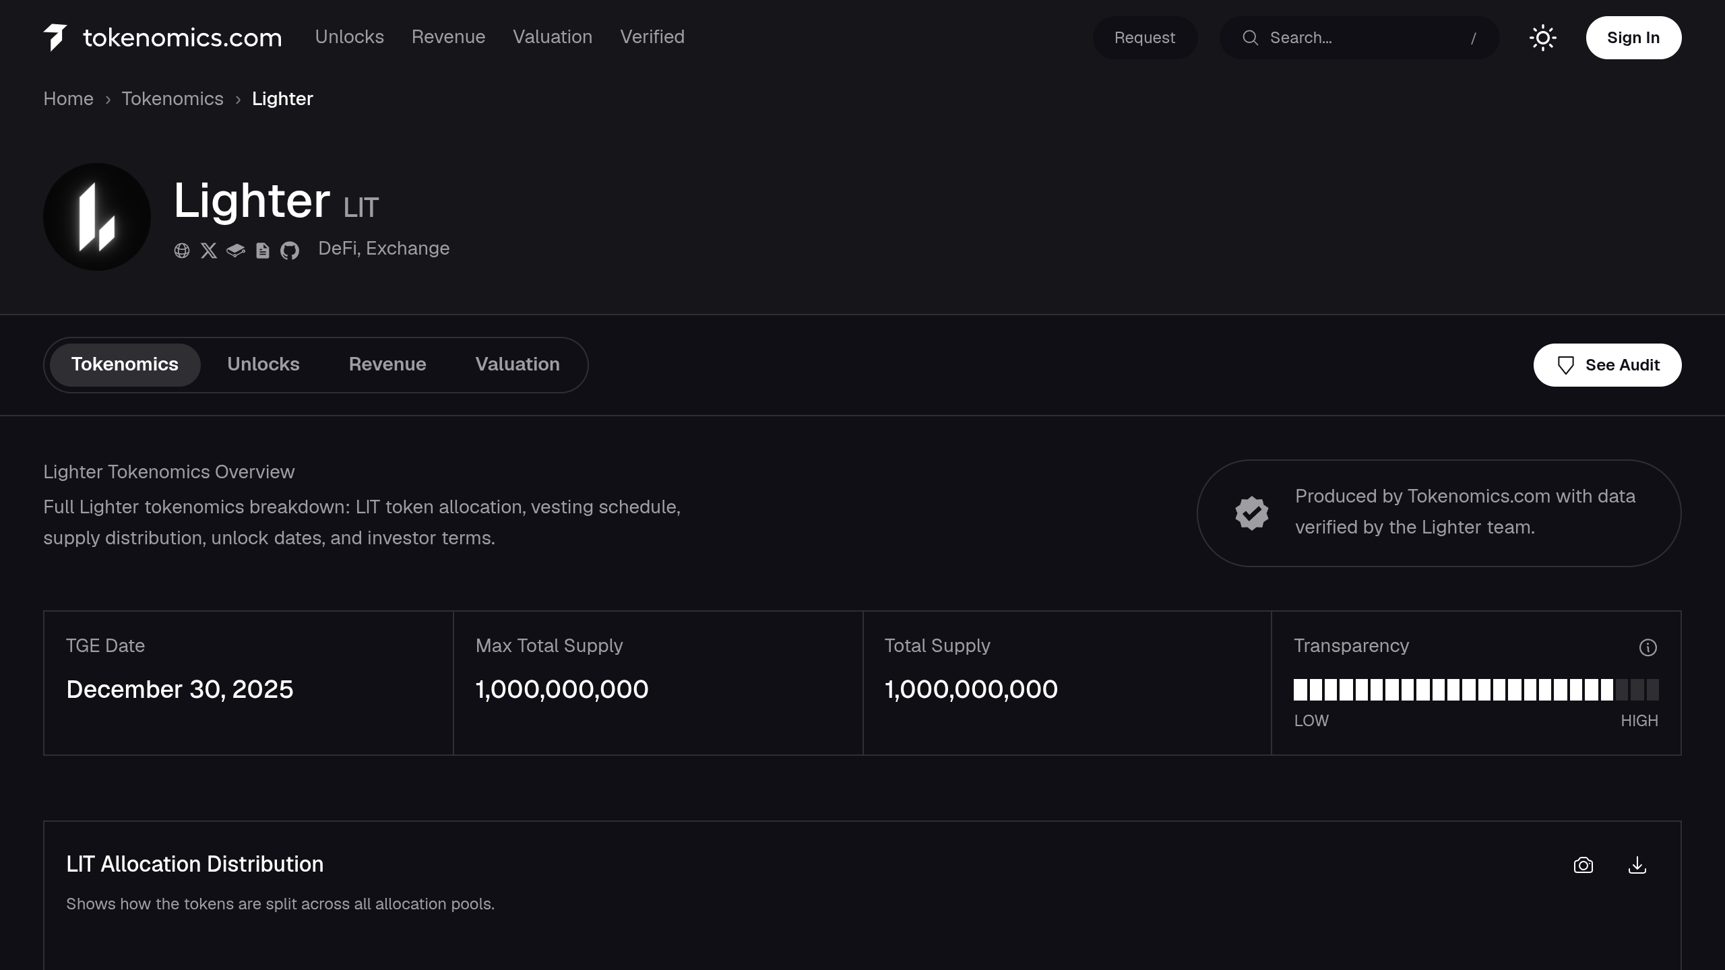Toggle light theme with sun icon
This screenshot has height=970, width=1725.
click(x=1543, y=38)
